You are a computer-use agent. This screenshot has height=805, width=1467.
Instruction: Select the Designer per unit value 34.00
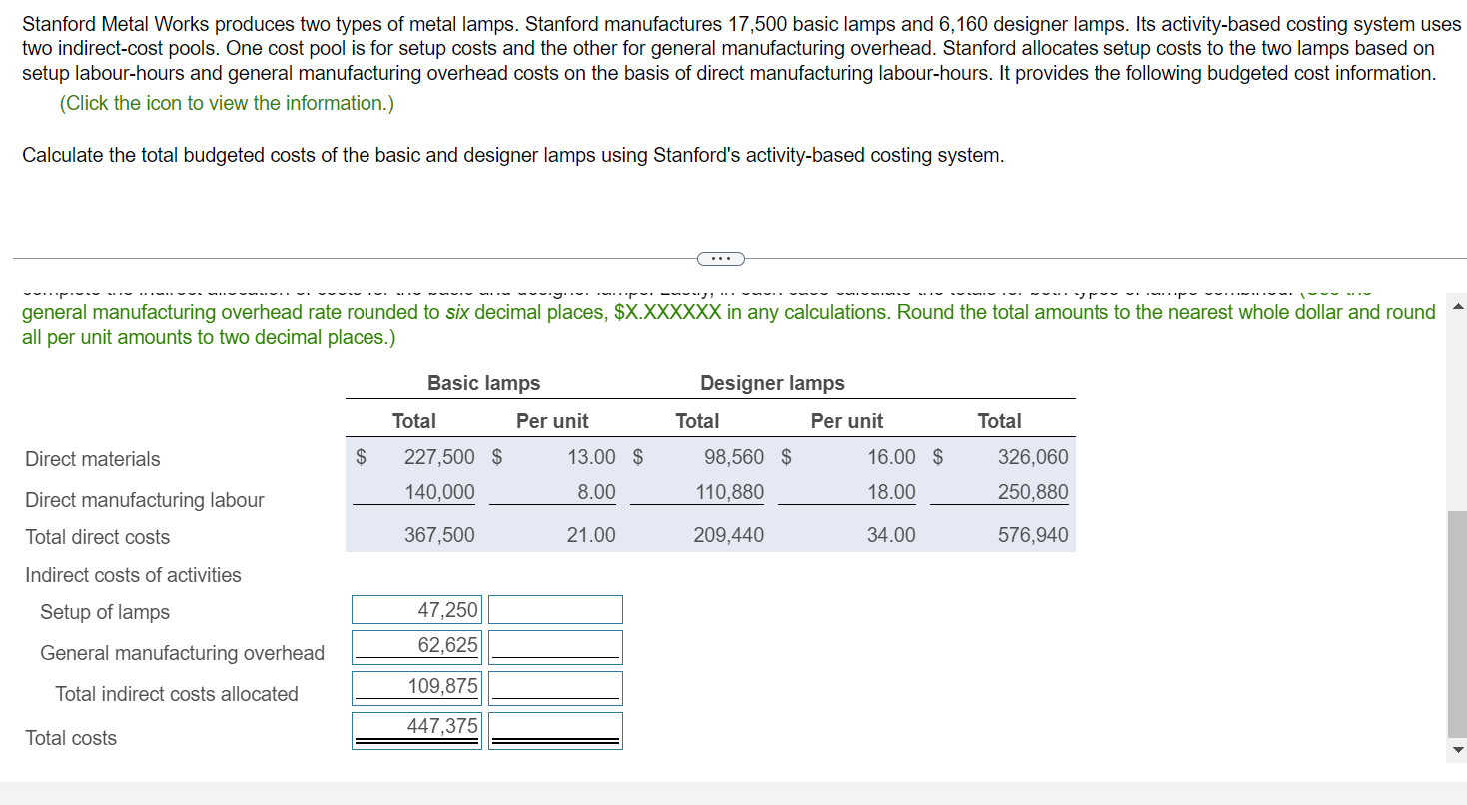891,535
